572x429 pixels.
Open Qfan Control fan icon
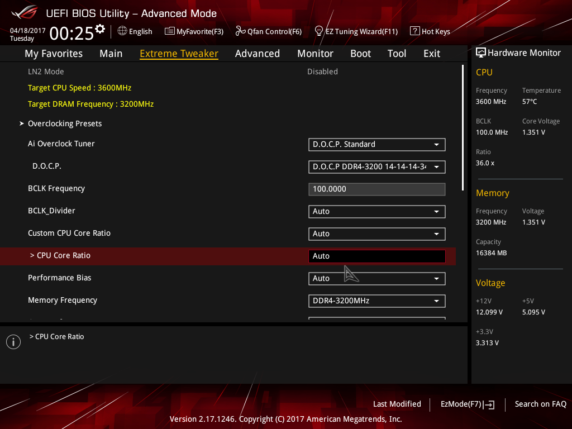coord(241,31)
